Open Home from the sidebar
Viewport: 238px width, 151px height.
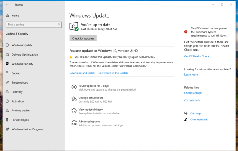[x=15, y=16]
